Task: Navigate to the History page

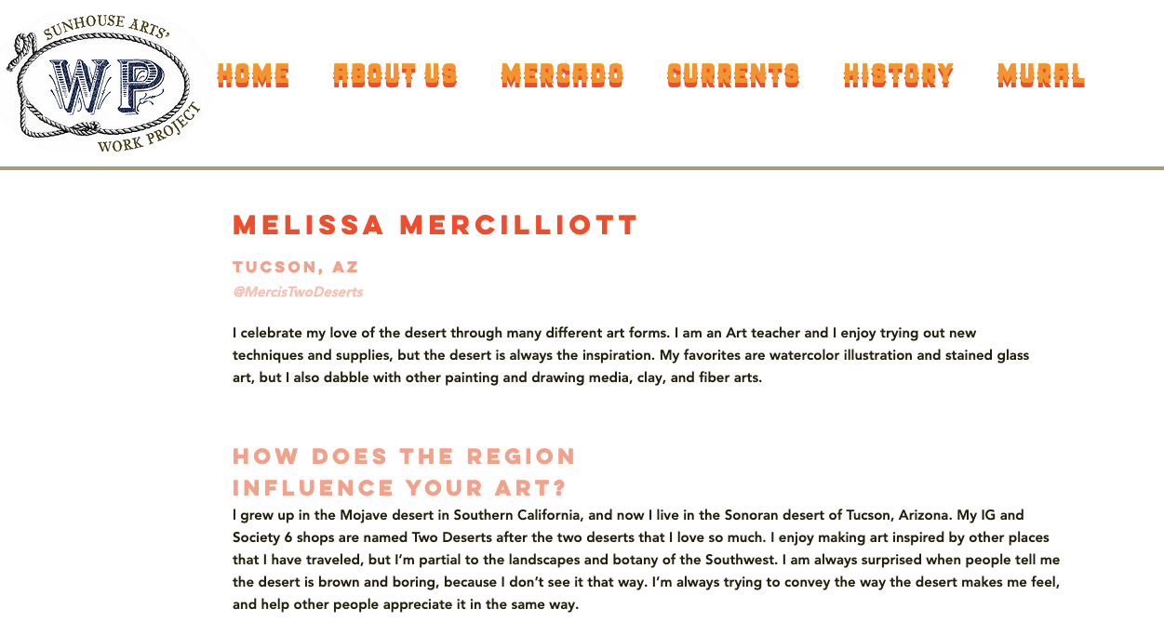Action: (899, 75)
